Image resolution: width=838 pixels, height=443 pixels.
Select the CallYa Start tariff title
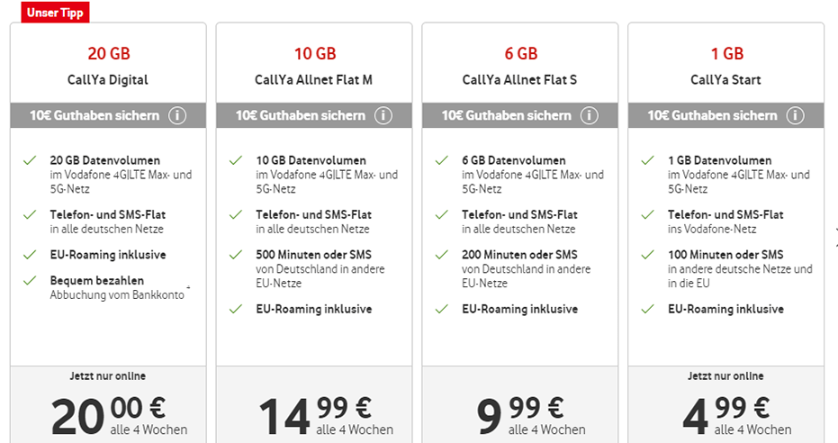pos(725,80)
